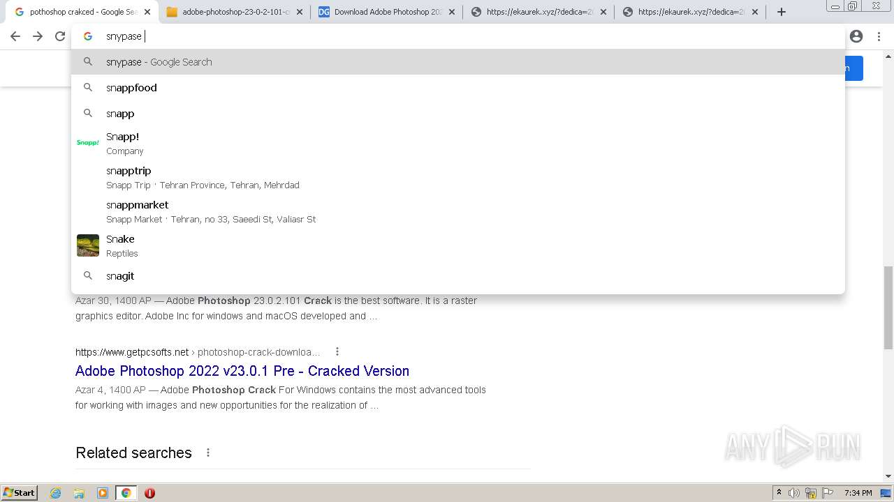Image resolution: width=894 pixels, height=502 pixels.
Task: Click the red security taskbar icon
Action: click(149, 493)
